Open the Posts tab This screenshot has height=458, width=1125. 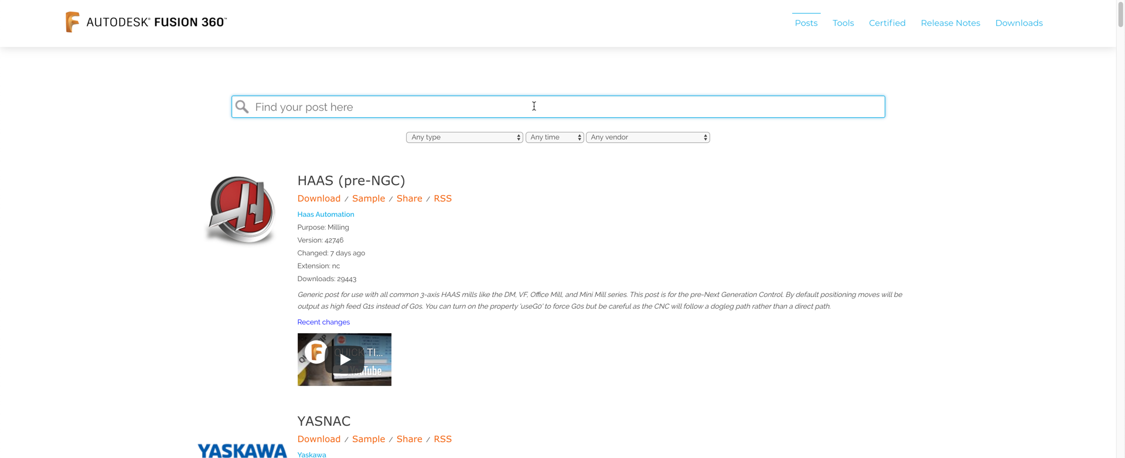(806, 23)
